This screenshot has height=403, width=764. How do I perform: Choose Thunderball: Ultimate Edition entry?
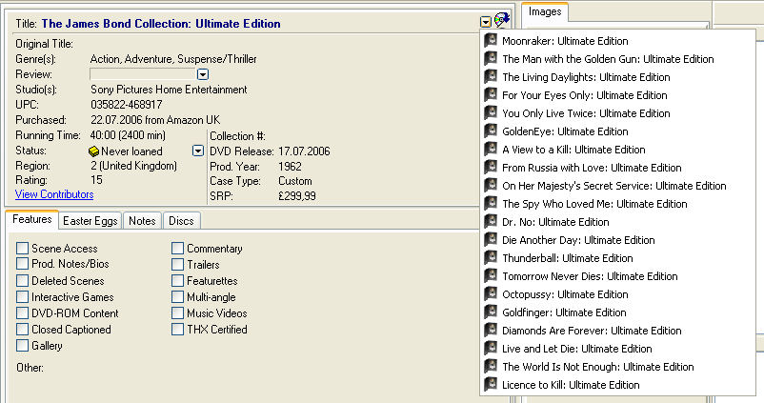(568, 258)
